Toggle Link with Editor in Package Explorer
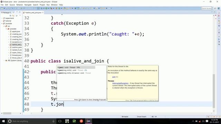Image resolution: width=221 pixels, height=124 pixels. (13, 15)
